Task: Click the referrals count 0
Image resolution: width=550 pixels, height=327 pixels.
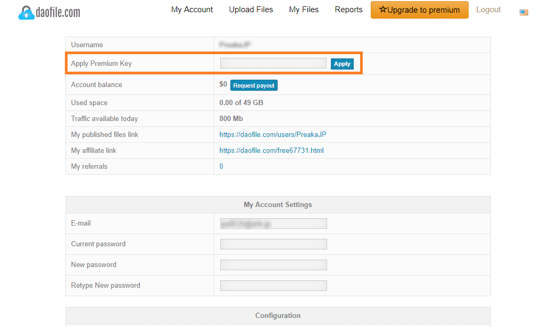Action: pos(221,166)
